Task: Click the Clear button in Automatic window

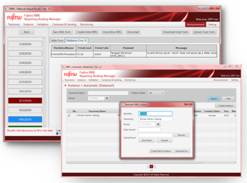Action: pyautogui.click(x=228, y=98)
